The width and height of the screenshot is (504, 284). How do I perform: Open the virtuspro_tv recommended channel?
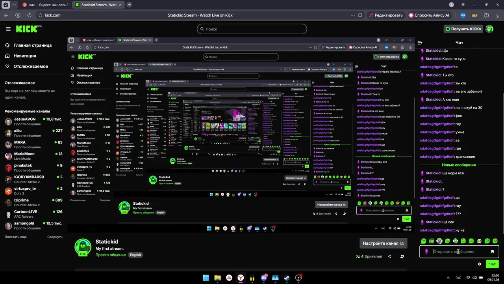pyautogui.click(x=33, y=191)
